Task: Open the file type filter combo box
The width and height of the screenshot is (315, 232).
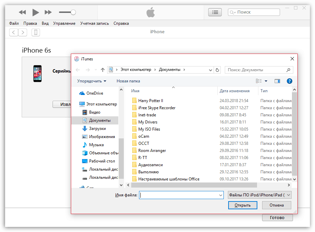Action: click(259, 195)
